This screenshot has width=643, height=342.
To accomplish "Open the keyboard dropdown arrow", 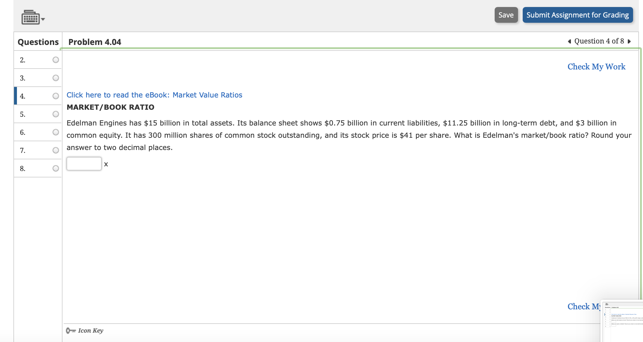I will [43, 19].
